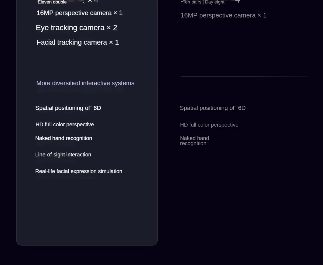
Task: Select white "HD full color perspective" in card
Action: pyautogui.click(x=65, y=124)
